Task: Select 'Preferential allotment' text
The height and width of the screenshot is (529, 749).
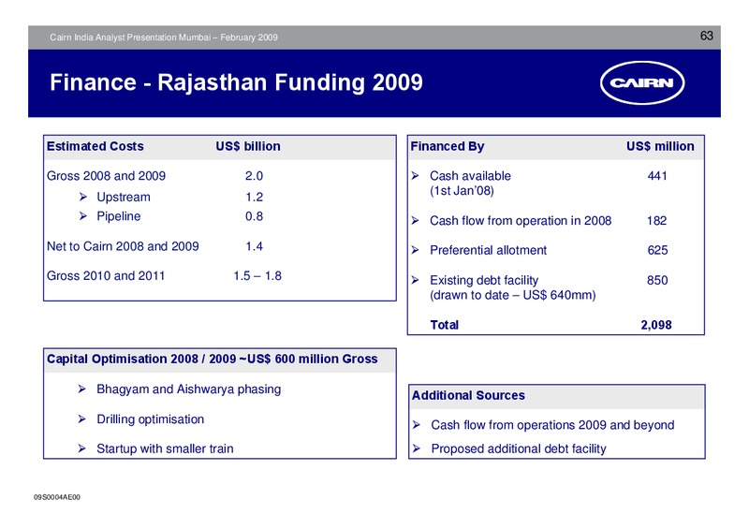Action: pos(488,250)
